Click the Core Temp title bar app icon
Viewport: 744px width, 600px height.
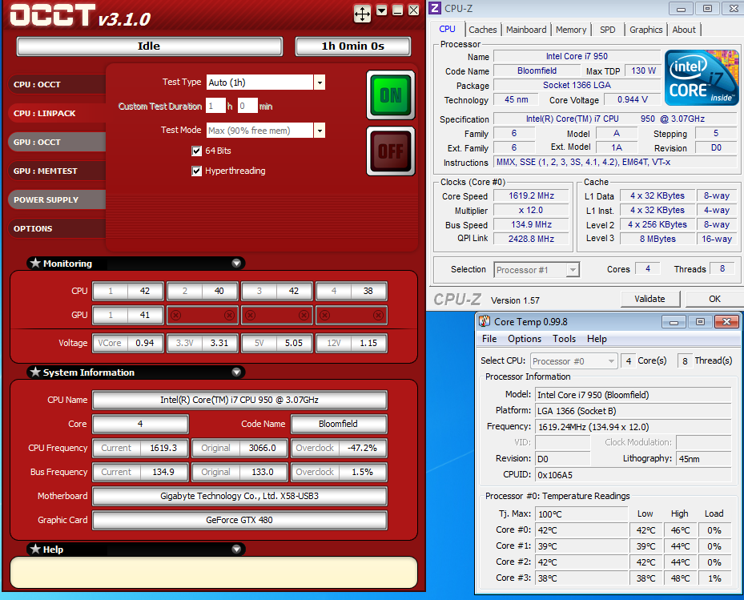pos(484,321)
